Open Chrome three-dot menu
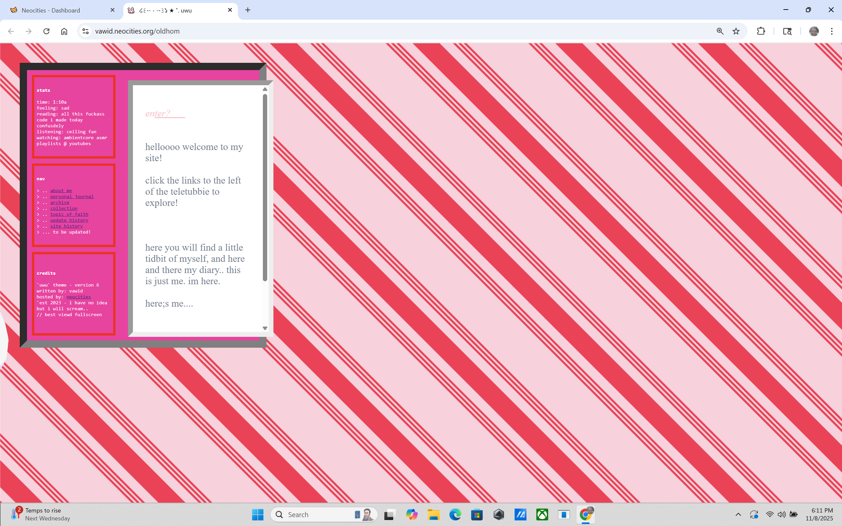This screenshot has width=842, height=526. point(831,31)
